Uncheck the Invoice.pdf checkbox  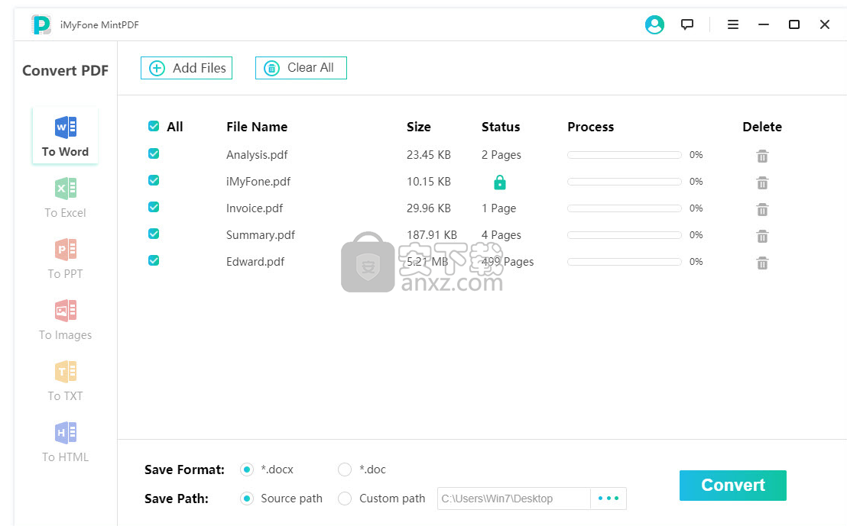pyautogui.click(x=154, y=207)
